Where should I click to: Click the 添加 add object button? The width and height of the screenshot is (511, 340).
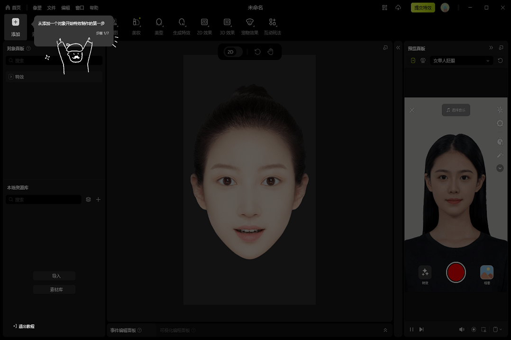(16, 26)
